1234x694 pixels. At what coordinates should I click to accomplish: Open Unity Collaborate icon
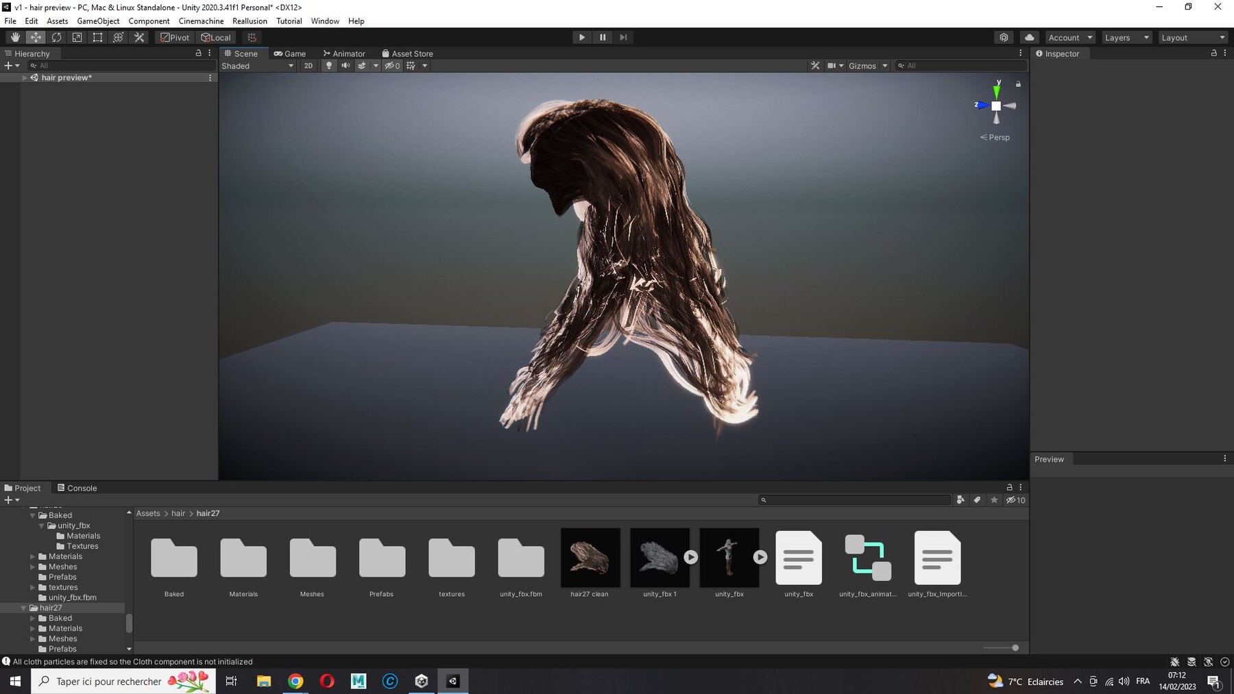coord(1004,38)
